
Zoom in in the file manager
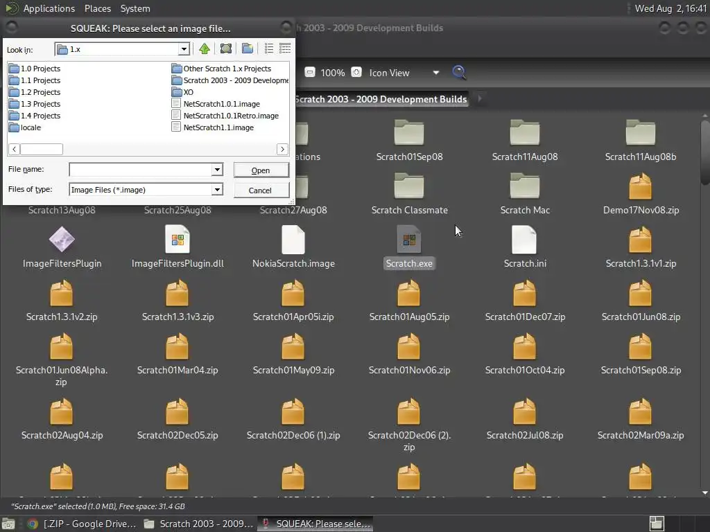[x=356, y=72]
